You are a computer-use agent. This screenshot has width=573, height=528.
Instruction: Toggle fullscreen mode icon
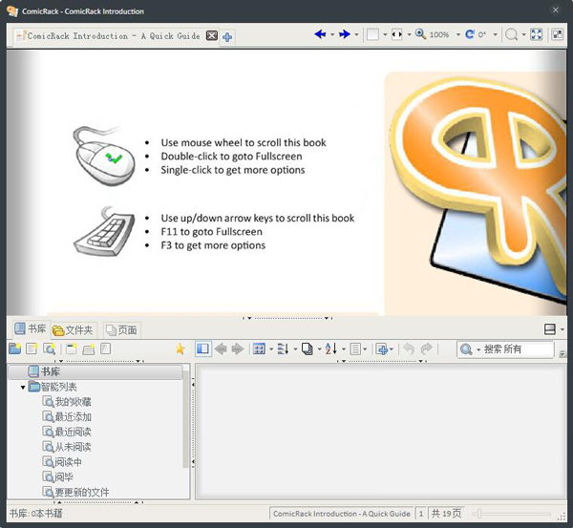coord(536,34)
